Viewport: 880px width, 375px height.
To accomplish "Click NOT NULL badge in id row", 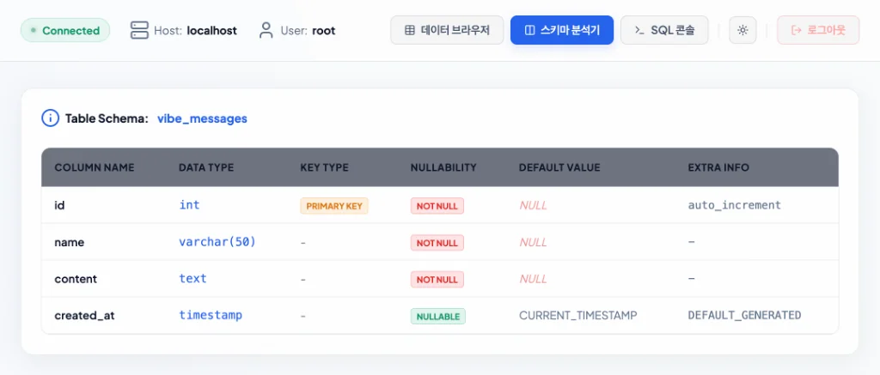I will (x=437, y=206).
